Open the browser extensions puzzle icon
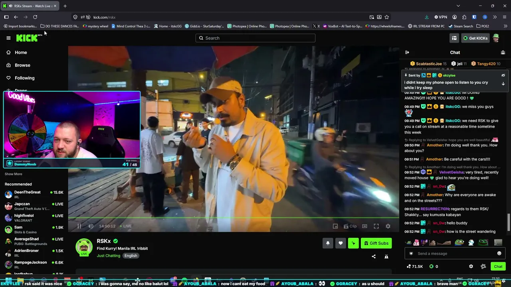The height and width of the screenshot is (287, 511). pyautogui.click(x=464, y=17)
